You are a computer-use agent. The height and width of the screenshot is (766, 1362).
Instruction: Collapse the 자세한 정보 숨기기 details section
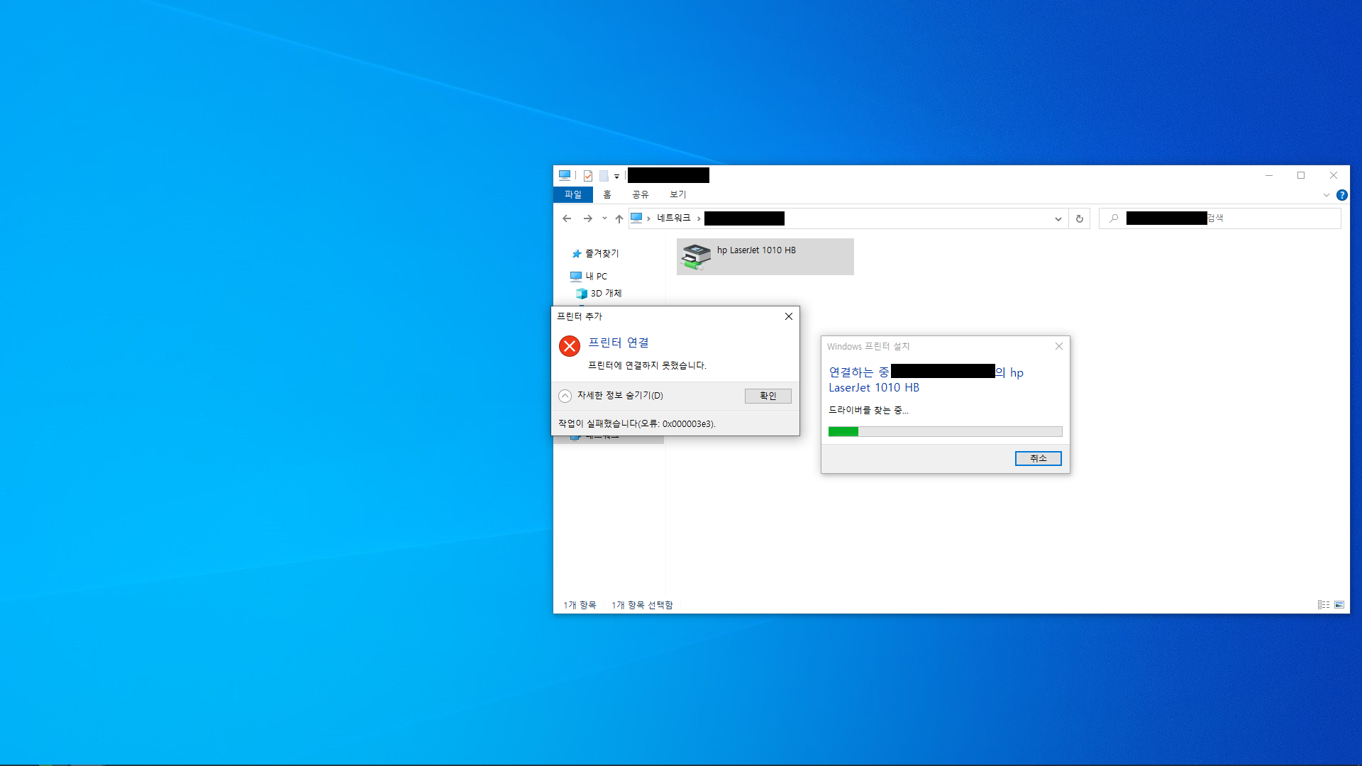pyautogui.click(x=565, y=396)
